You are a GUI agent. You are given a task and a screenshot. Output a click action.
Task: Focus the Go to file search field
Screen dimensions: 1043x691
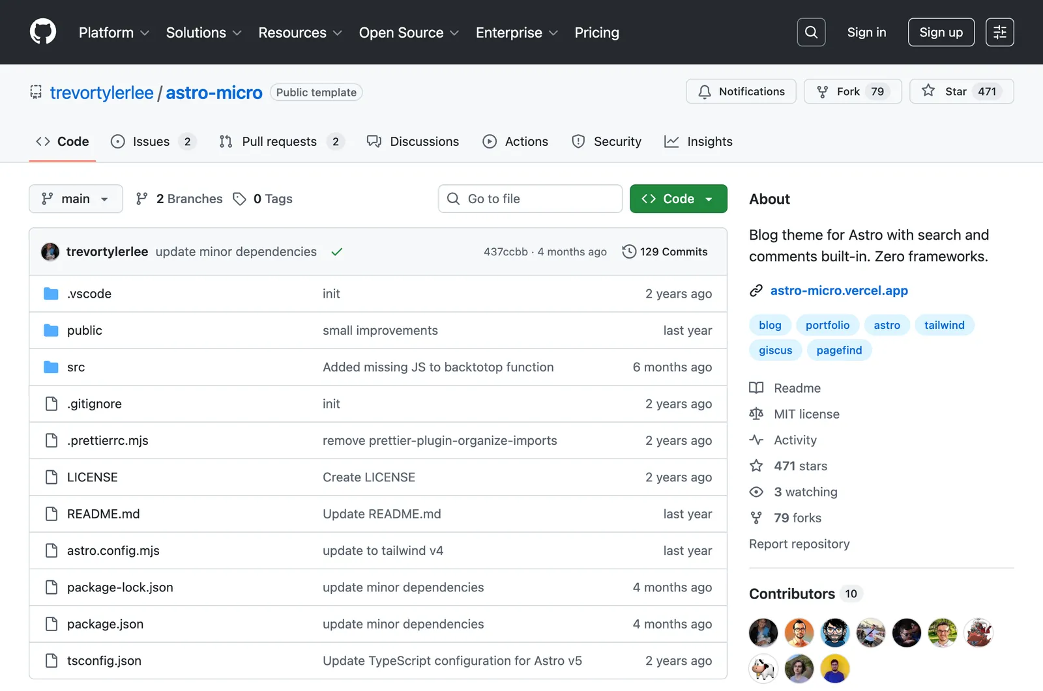[530, 199]
